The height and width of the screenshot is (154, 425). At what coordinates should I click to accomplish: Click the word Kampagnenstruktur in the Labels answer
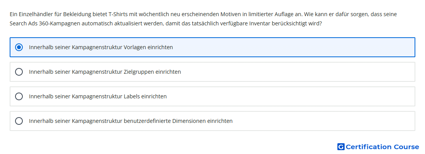[97, 96]
